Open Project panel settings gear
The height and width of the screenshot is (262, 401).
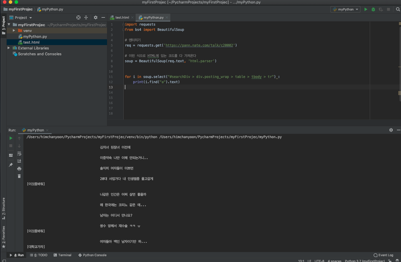pyautogui.click(x=96, y=18)
